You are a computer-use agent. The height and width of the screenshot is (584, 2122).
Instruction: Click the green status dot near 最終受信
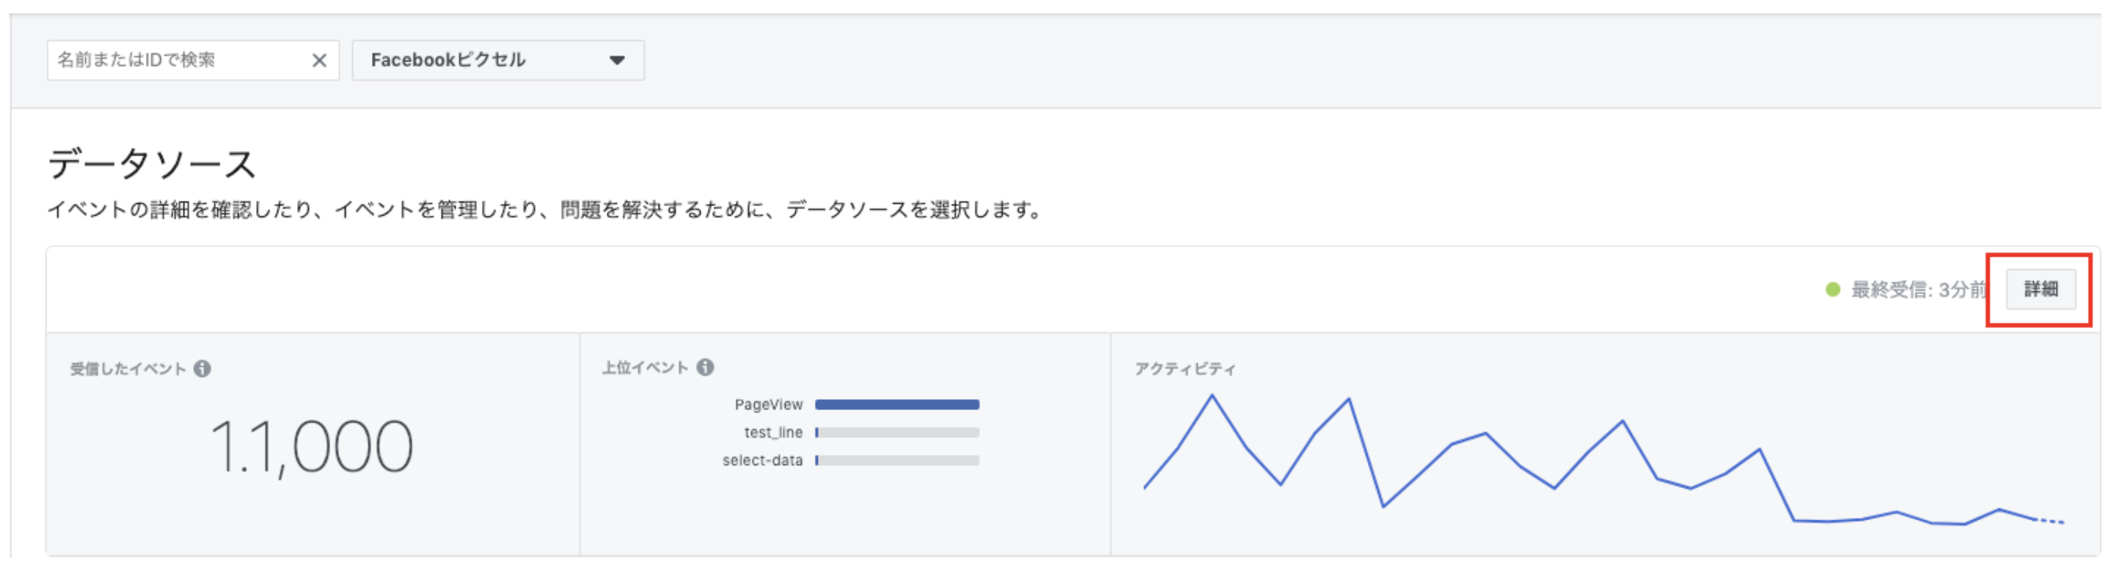click(x=1832, y=290)
